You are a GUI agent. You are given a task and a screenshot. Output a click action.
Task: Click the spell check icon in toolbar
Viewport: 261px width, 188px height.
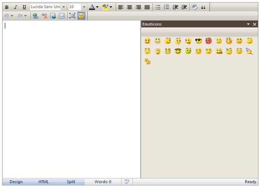click(195, 7)
